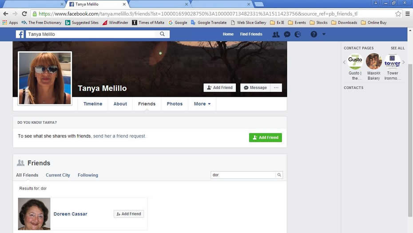
Task: Switch to Friends profile tab
Action: (147, 104)
